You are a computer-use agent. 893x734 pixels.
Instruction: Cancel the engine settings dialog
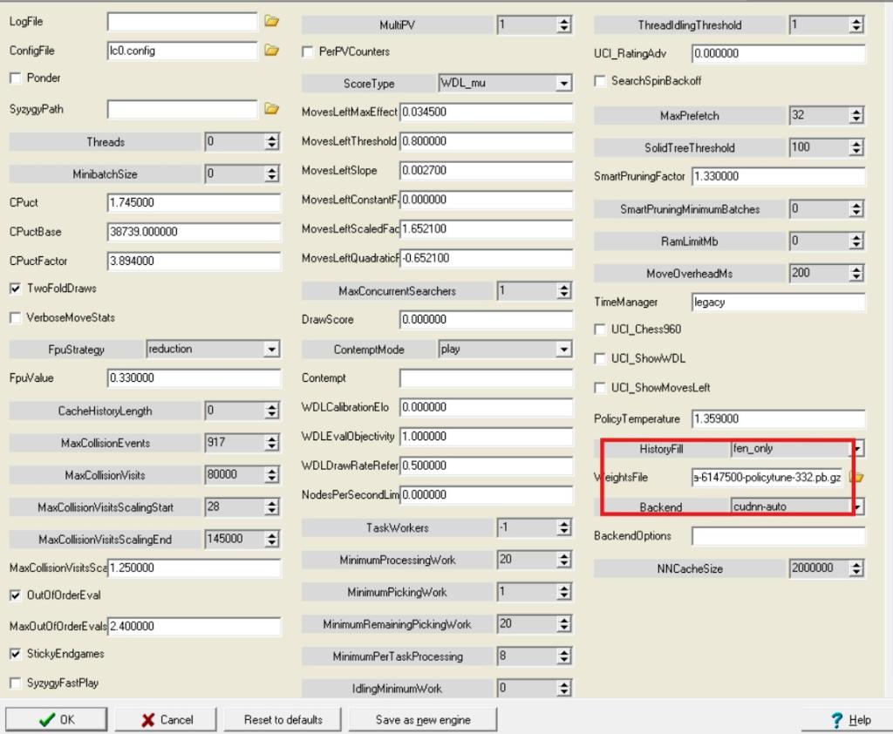coord(167,719)
